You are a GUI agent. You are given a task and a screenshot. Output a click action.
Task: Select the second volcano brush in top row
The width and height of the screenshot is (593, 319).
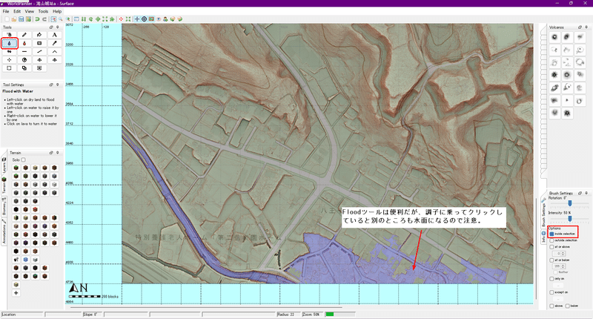click(567, 37)
